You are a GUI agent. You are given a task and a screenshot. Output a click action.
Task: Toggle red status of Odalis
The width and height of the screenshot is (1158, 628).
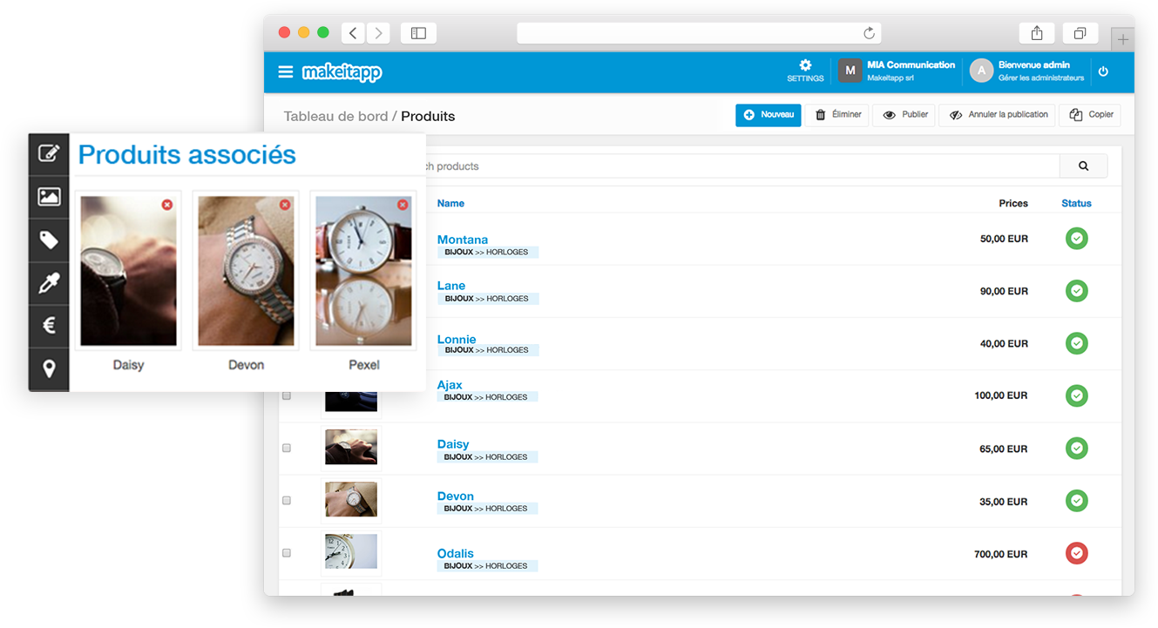click(x=1077, y=553)
